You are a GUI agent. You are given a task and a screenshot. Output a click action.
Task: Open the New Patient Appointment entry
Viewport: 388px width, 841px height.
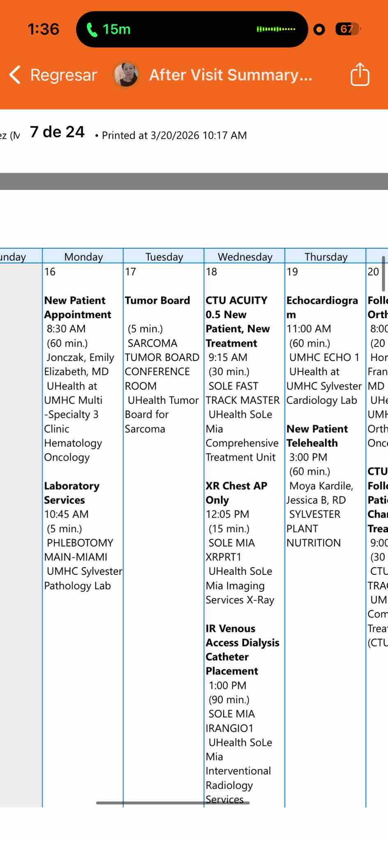pos(78,308)
